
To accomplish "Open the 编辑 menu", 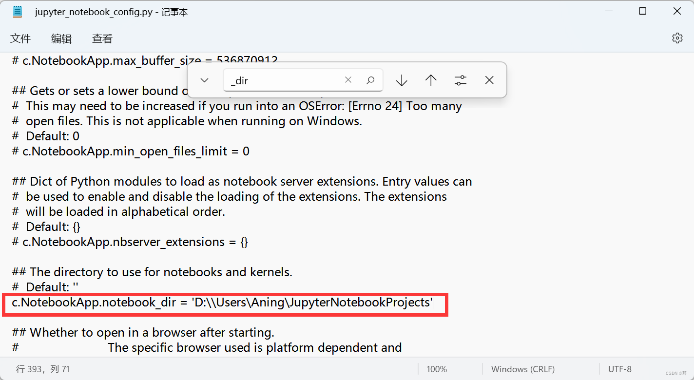I will 61,38.
